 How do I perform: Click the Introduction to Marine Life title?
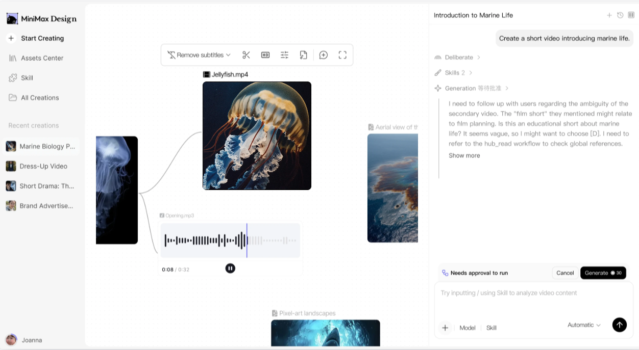point(473,15)
